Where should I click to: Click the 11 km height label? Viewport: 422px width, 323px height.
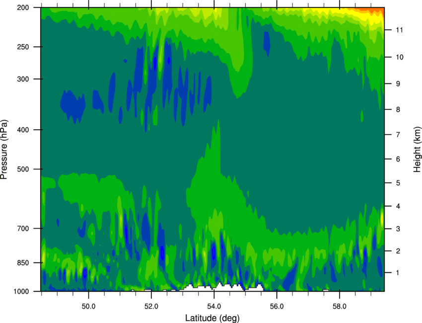pos(399,30)
